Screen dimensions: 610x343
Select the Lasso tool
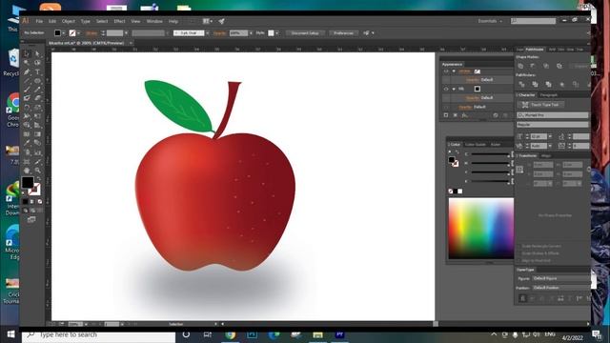click(37, 63)
